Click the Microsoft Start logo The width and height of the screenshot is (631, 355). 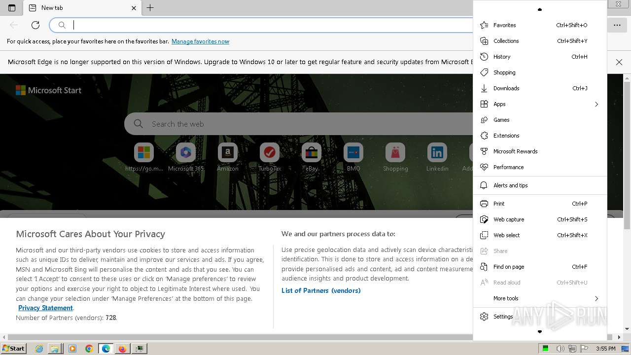click(x=48, y=90)
